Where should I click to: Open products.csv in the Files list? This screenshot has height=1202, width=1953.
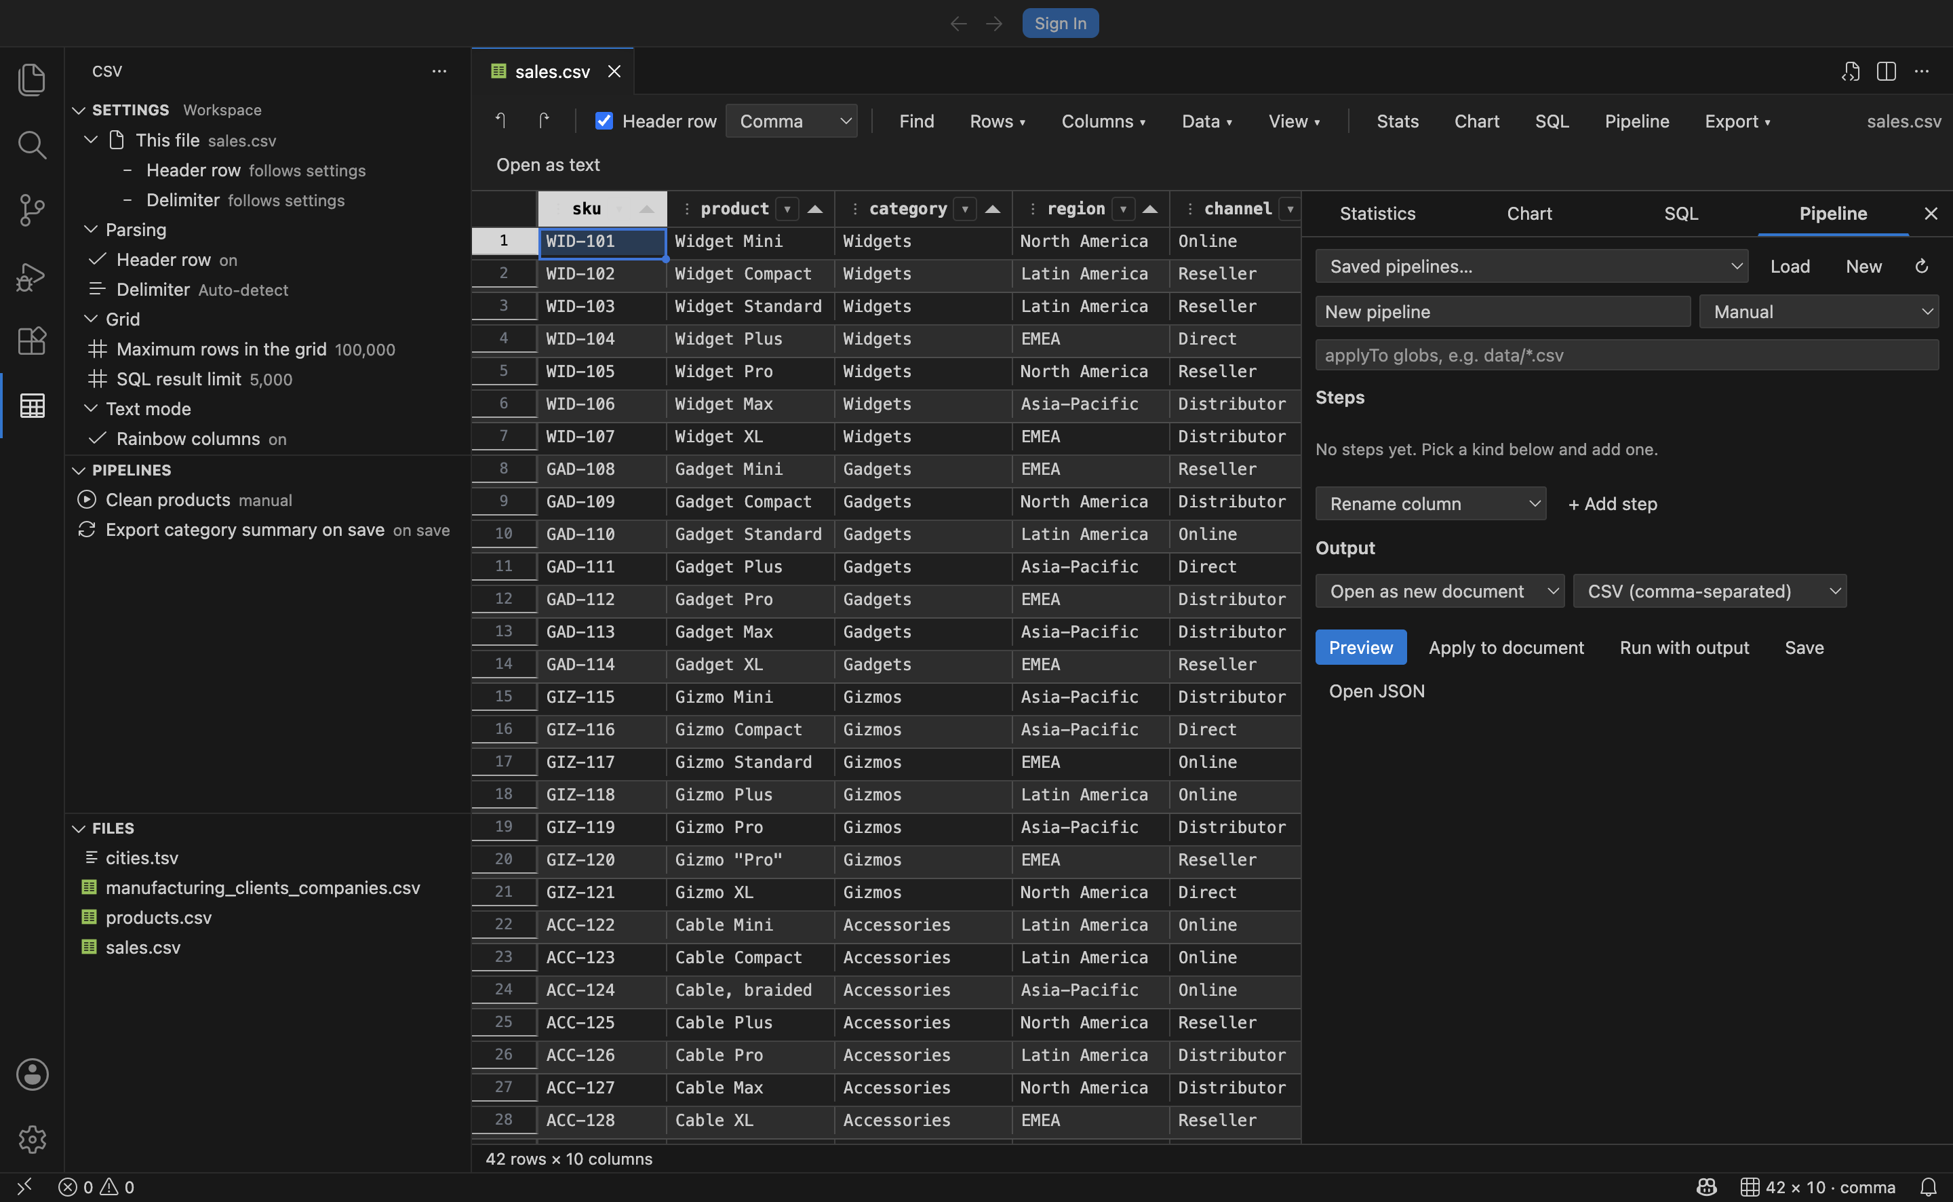click(158, 917)
